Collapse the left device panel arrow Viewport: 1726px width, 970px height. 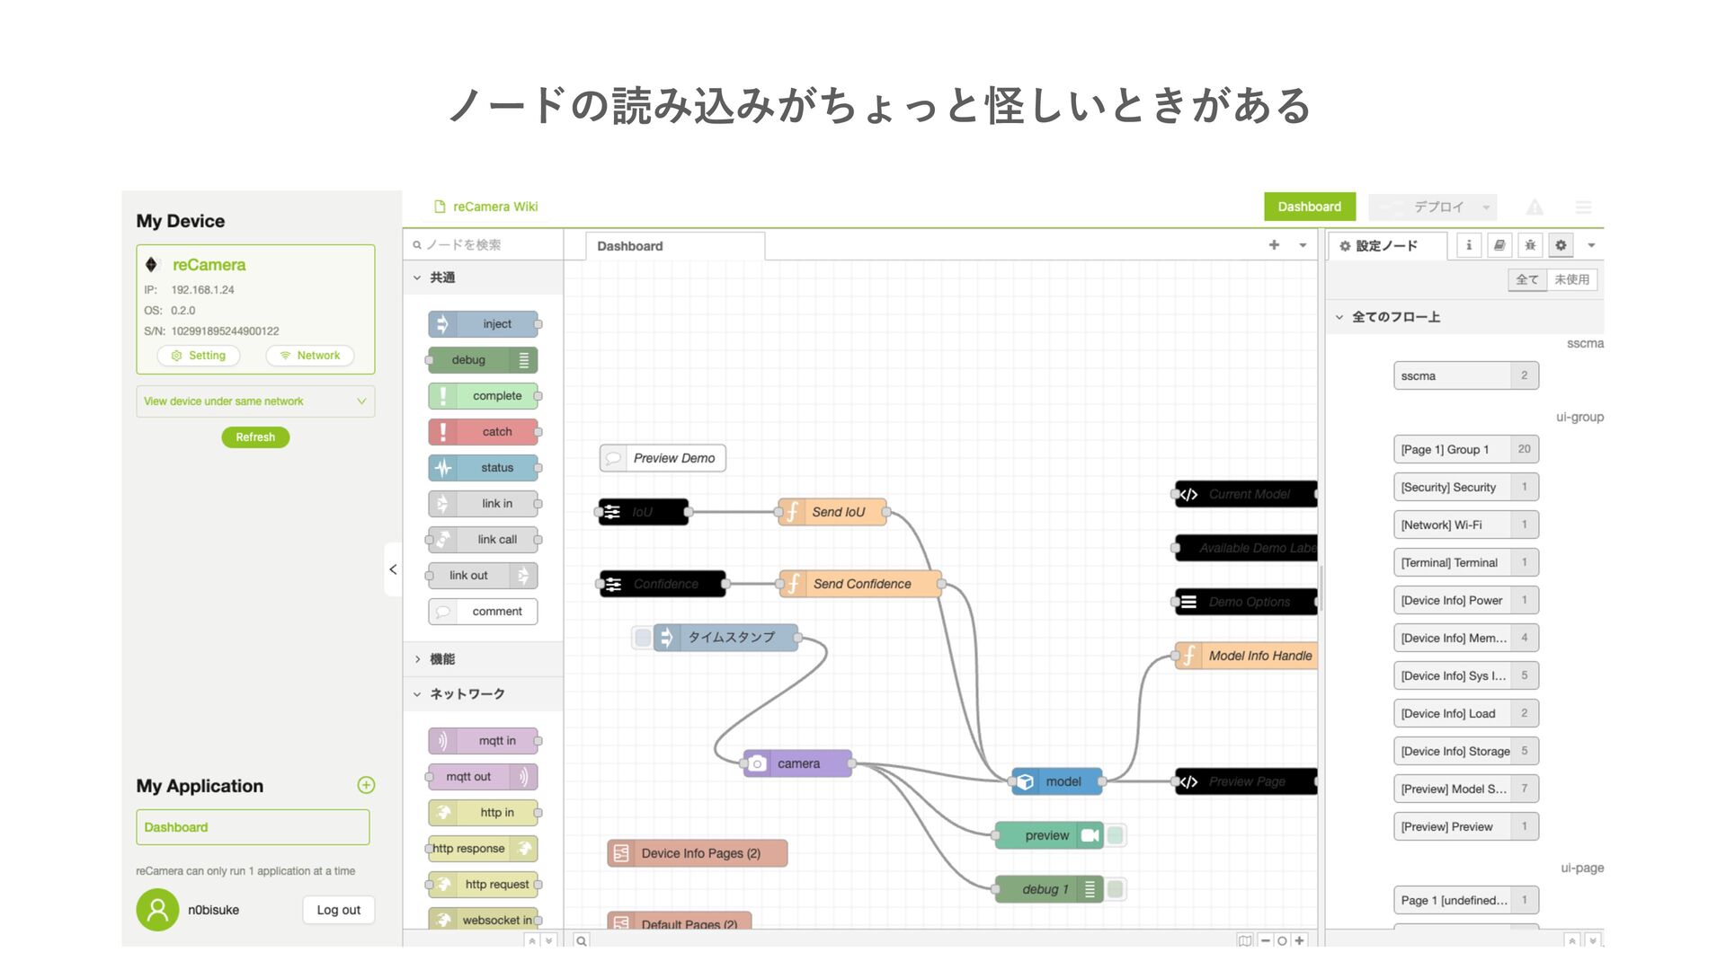click(393, 569)
